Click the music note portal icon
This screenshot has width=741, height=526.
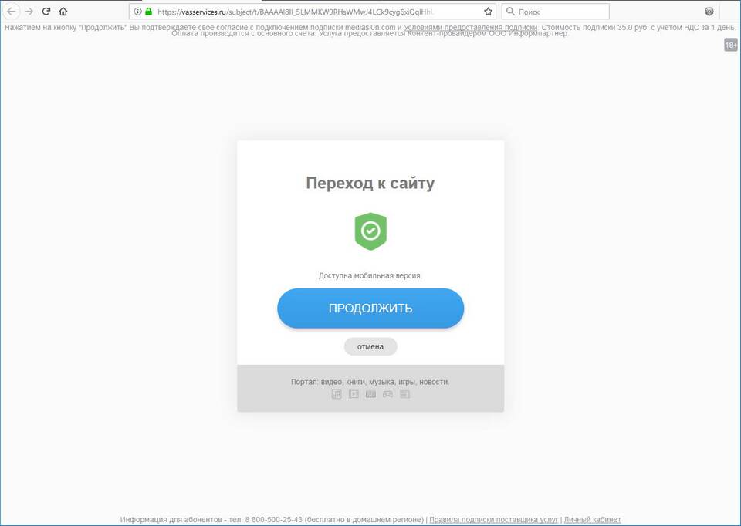tap(337, 394)
